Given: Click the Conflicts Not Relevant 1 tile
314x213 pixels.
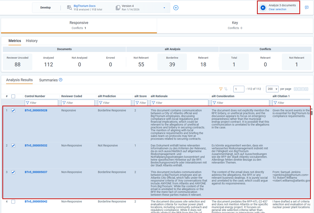Looking at the screenshot, I should (296, 62).
